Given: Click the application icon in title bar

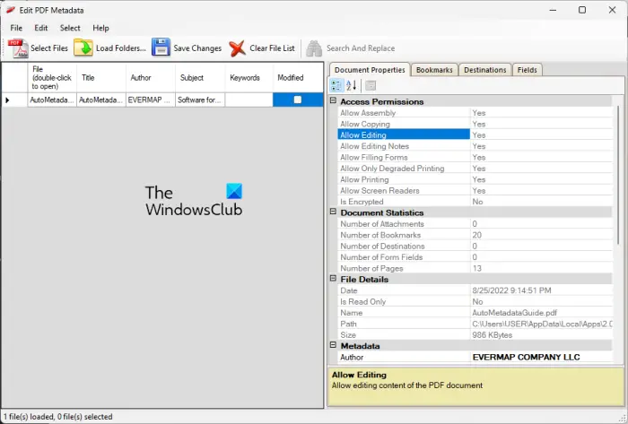Looking at the screenshot, I should 10,10.
